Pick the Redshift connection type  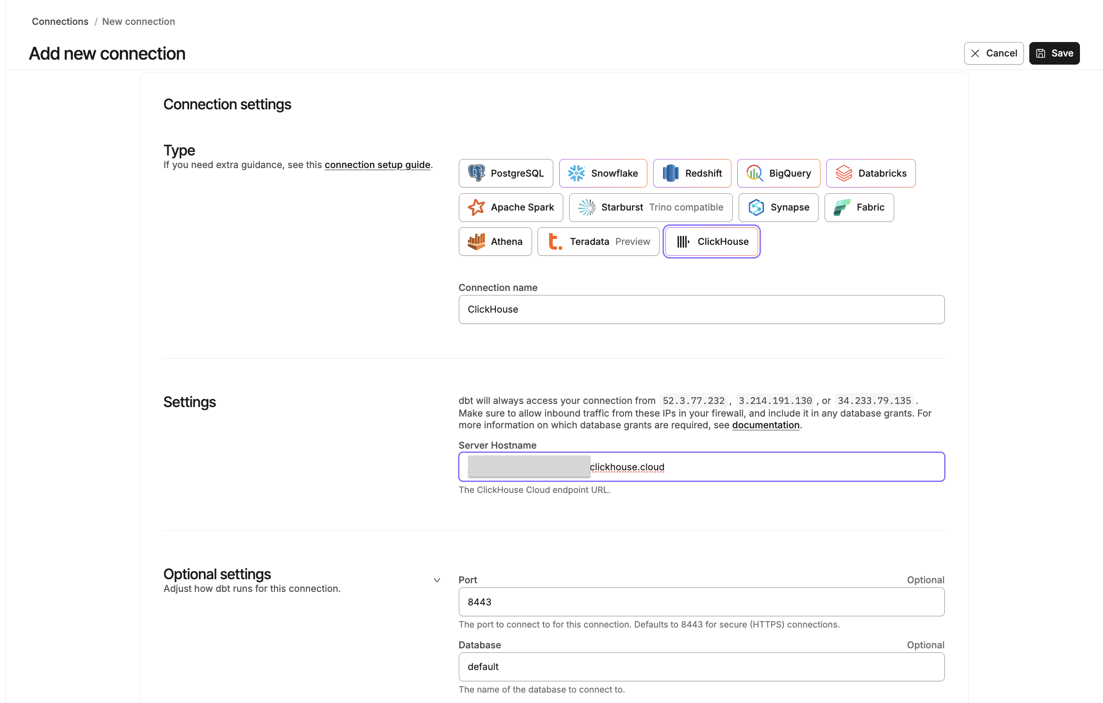(692, 173)
